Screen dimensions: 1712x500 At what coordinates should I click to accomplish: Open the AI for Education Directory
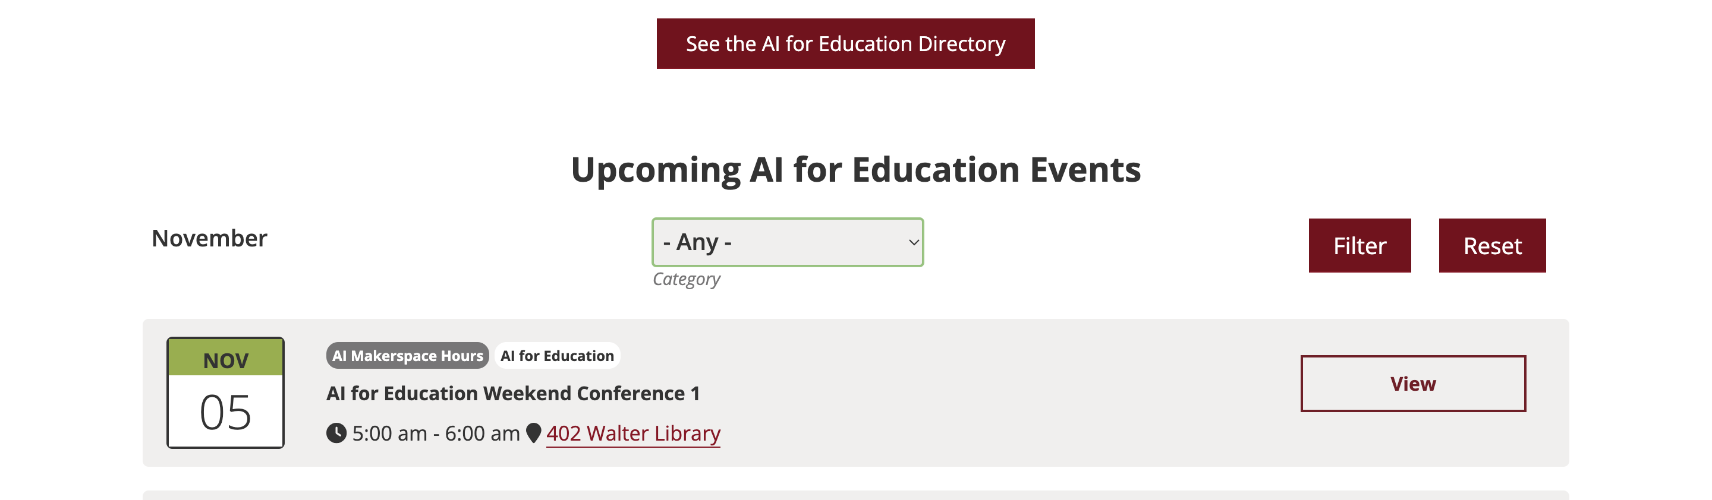[845, 44]
